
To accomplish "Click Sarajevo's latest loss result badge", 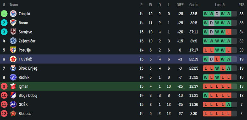I will point(228,32).
